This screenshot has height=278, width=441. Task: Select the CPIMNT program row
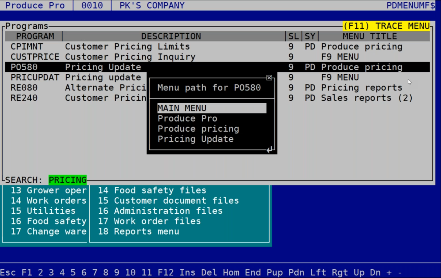click(217, 46)
